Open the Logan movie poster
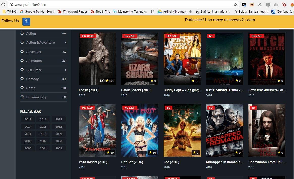Screen dimensions: 294x179 (x=97, y=59)
